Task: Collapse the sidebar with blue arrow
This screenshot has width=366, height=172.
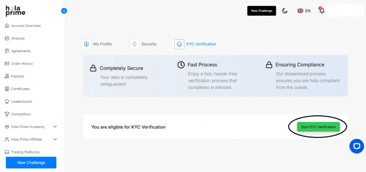Action: pos(64,11)
